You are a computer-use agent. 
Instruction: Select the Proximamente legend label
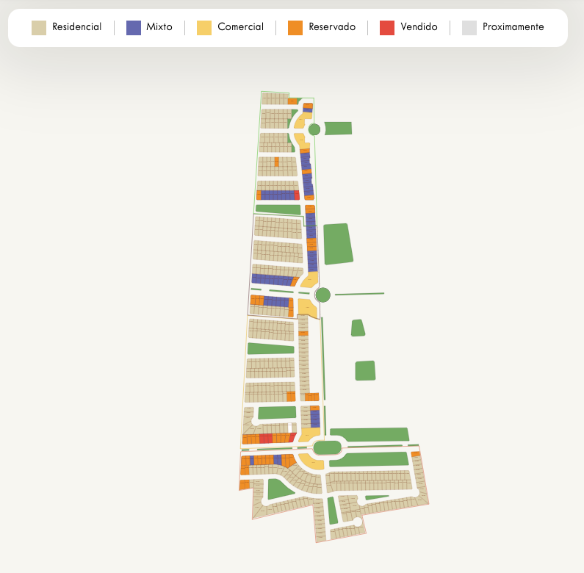tap(513, 27)
